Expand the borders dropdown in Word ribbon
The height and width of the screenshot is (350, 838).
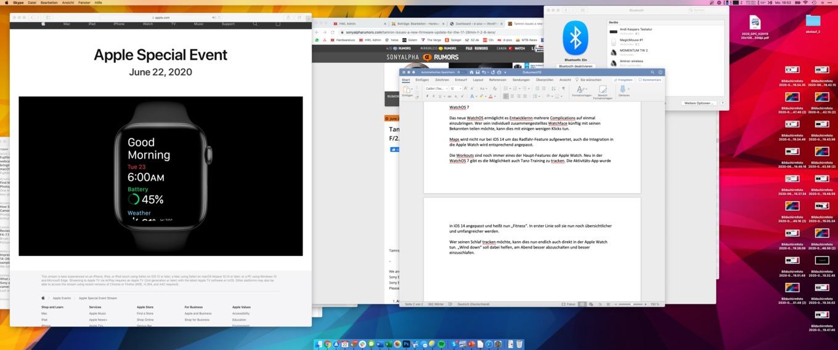(x=561, y=96)
